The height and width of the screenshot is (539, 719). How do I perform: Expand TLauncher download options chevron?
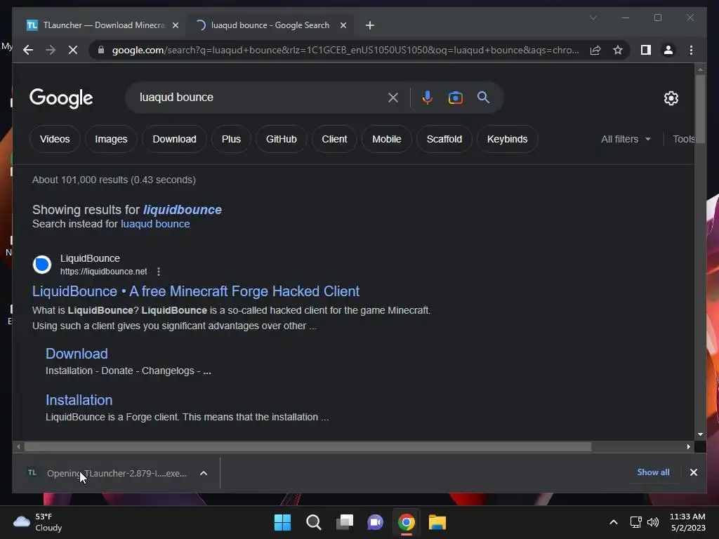[204, 473]
